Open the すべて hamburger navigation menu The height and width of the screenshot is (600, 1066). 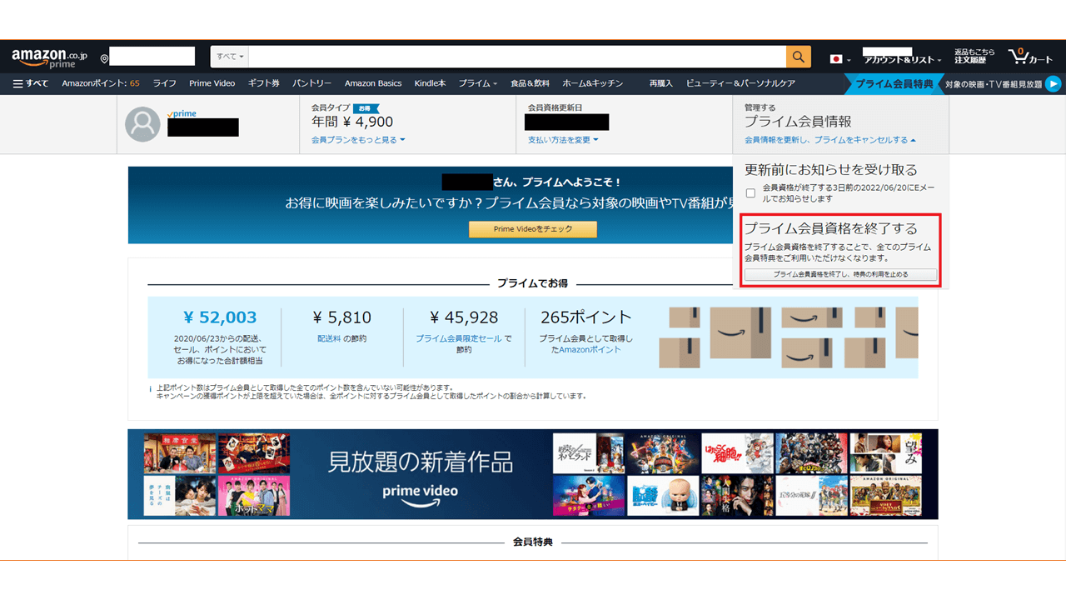click(x=30, y=83)
